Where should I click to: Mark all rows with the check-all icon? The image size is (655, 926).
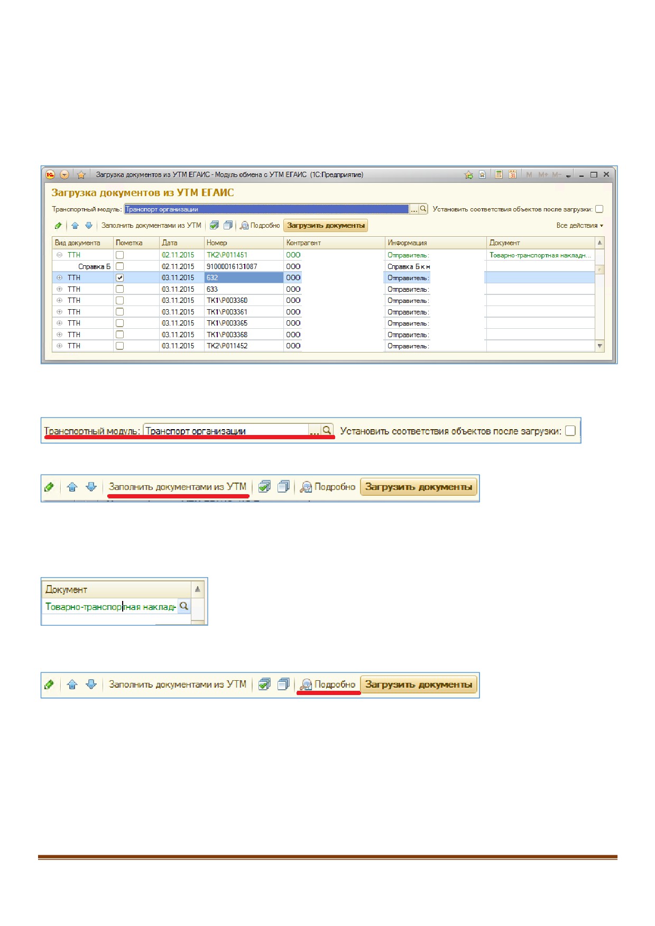(x=214, y=226)
